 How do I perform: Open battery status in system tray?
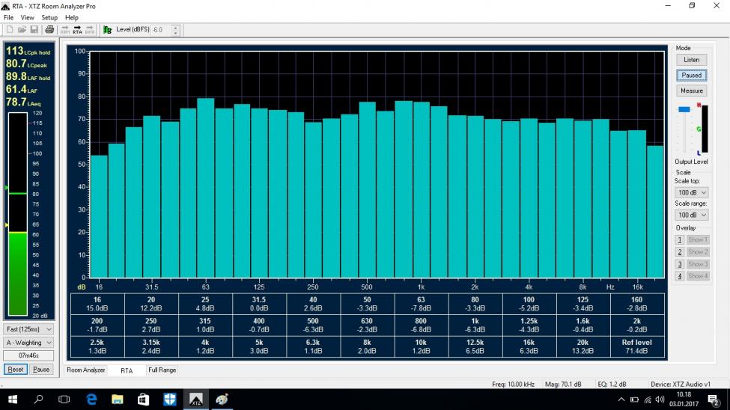click(x=635, y=400)
